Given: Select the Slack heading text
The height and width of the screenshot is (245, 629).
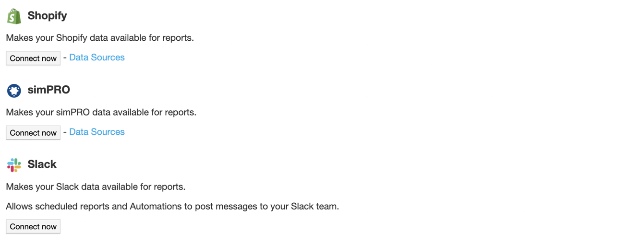Looking at the screenshot, I should (42, 164).
